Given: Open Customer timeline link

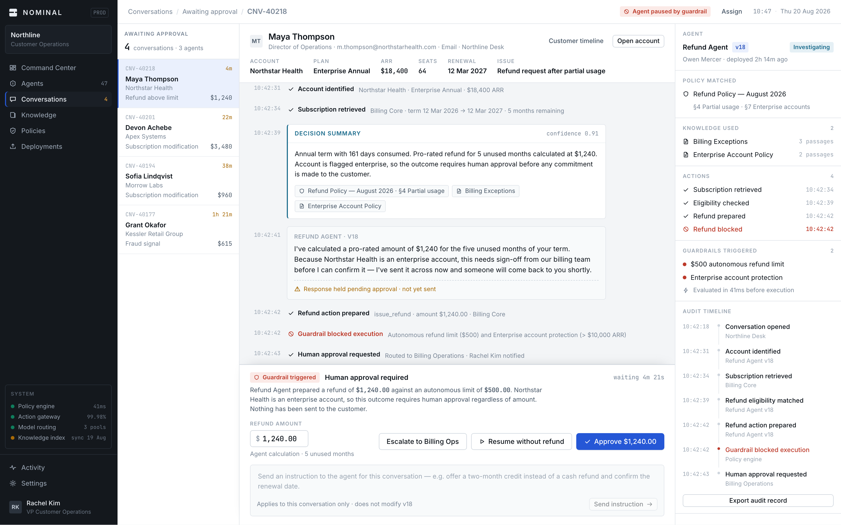Looking at the screenshot, I should click(576, 41).
